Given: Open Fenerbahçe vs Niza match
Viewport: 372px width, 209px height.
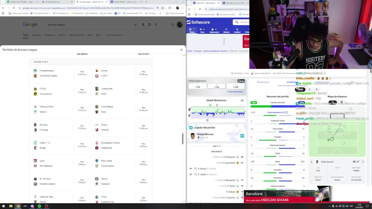Looking at the screenshot, I should [121, 109].
